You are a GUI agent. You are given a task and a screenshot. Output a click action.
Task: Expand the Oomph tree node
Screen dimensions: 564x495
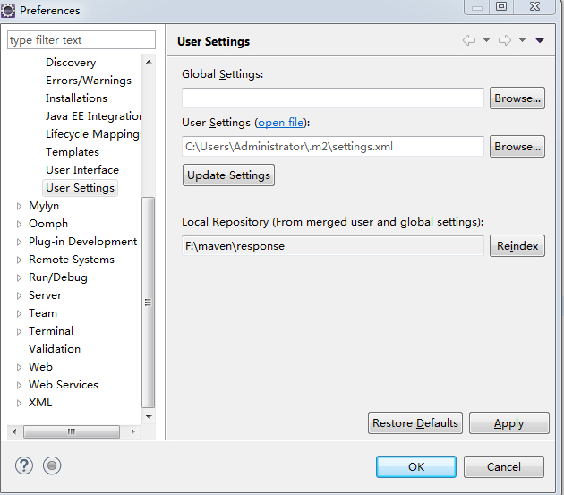click(19, 224)
